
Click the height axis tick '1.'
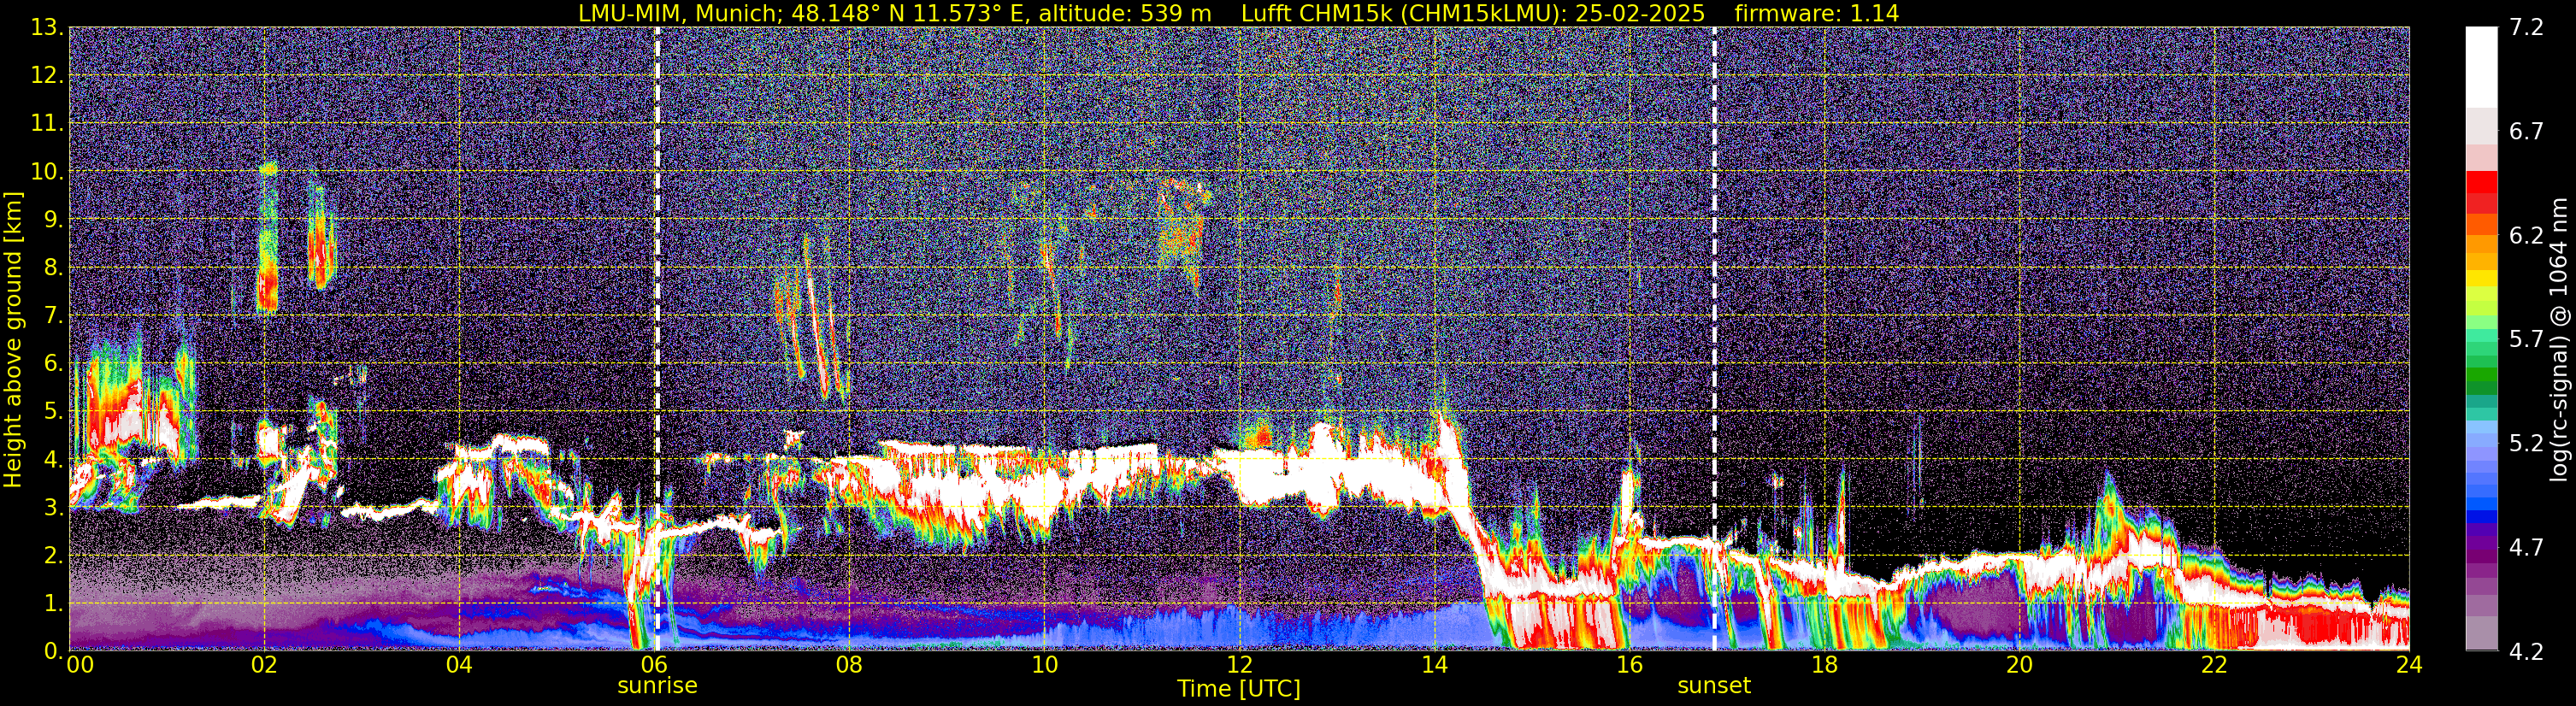pos(53,603)
